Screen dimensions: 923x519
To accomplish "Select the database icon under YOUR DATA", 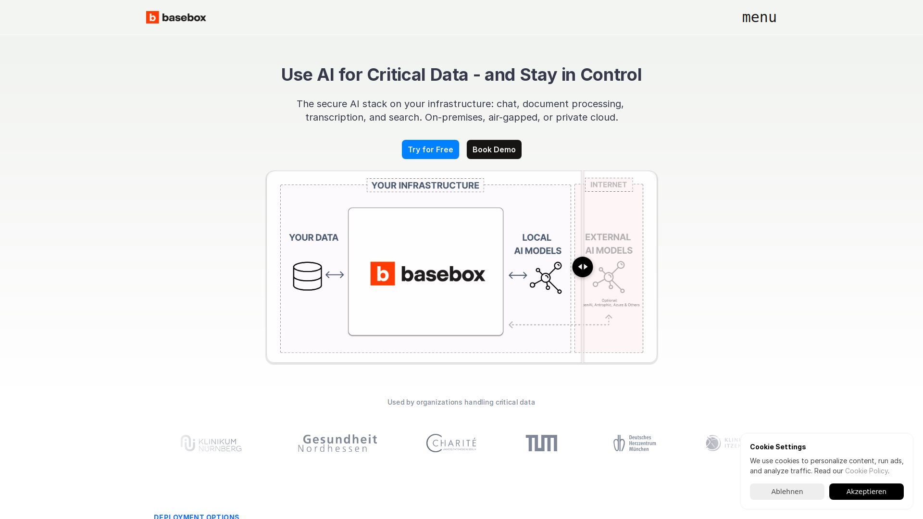I will pos(307,276).
